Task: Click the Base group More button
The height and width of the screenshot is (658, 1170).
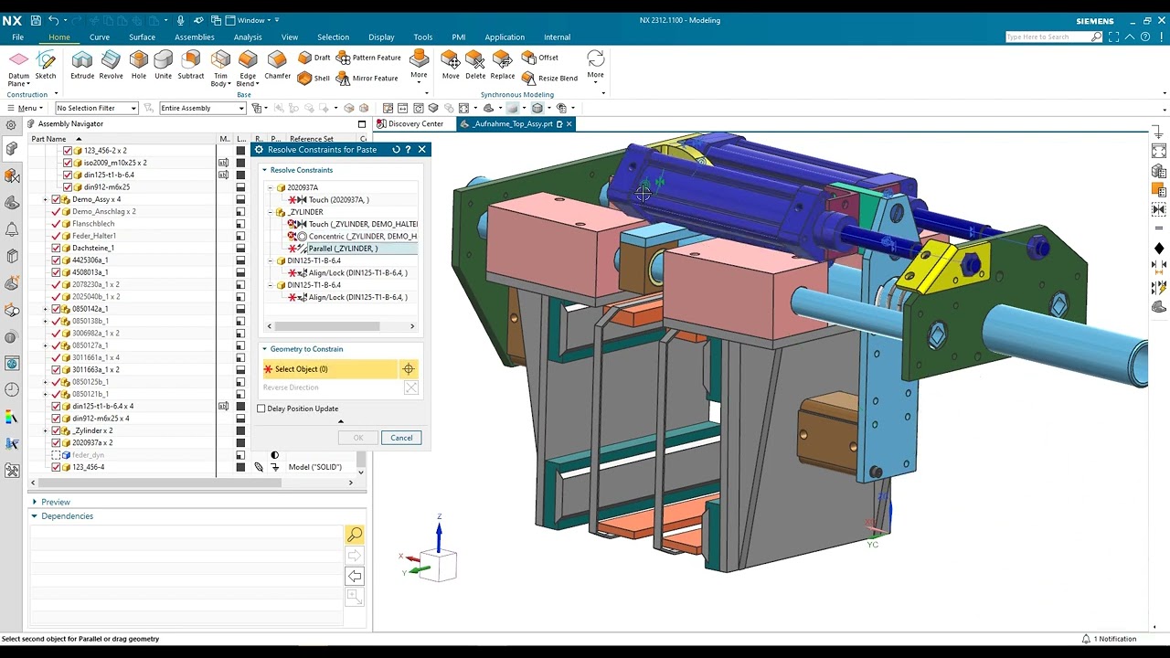Action: tap(419, 66)
